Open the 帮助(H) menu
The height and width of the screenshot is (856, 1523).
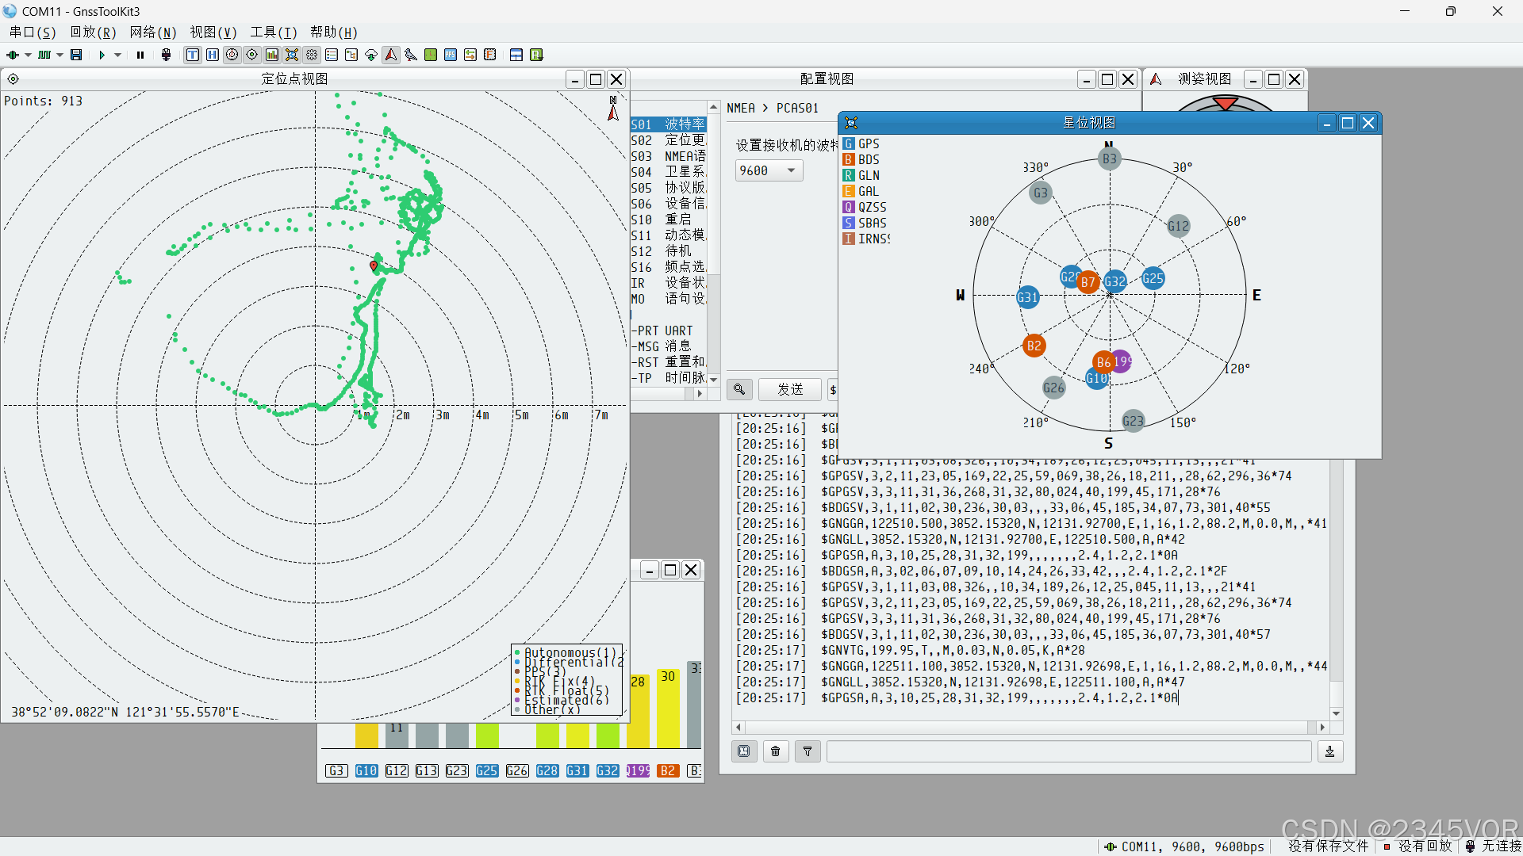pos(334,32)
